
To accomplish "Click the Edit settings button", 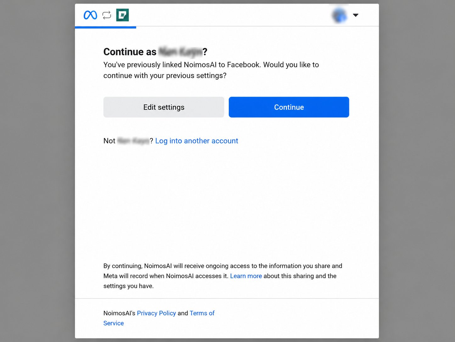I will point(164,107).
